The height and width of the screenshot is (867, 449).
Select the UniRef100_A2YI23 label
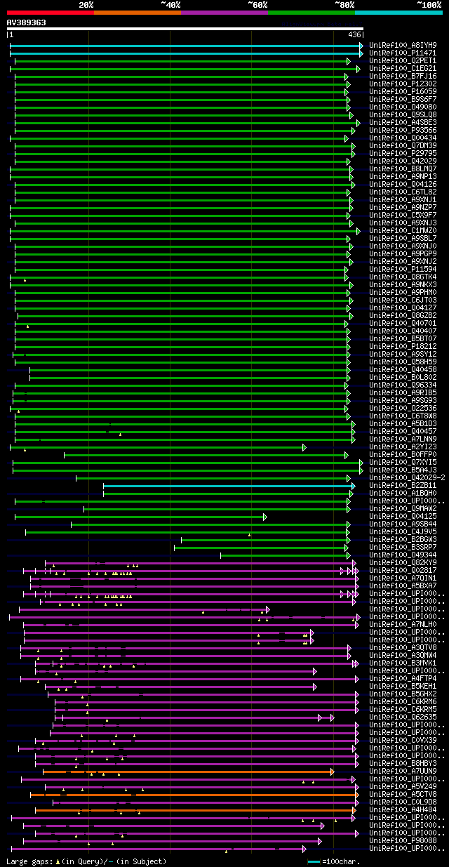(404, 446)
